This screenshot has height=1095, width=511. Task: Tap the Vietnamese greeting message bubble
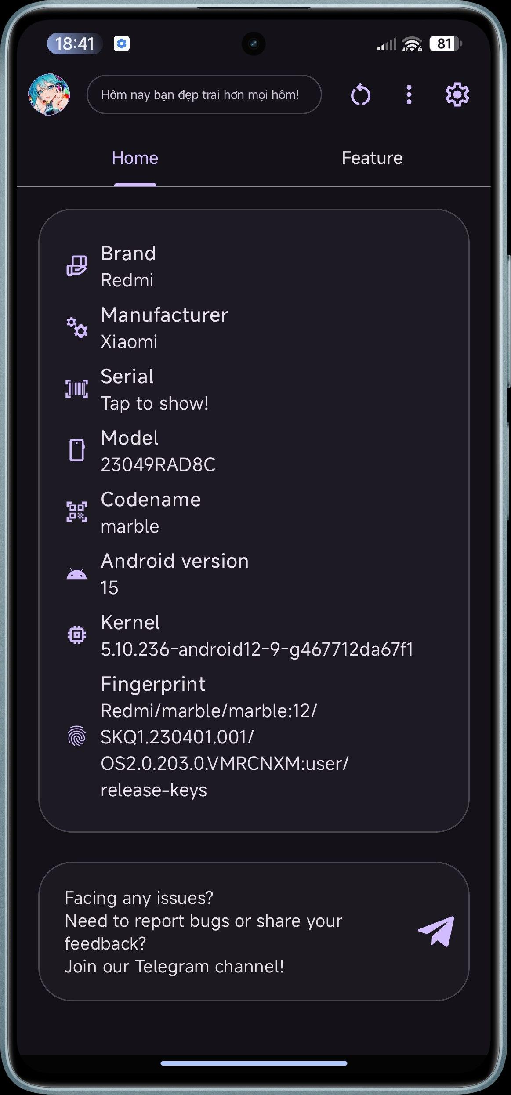click(x=204, y=94)
